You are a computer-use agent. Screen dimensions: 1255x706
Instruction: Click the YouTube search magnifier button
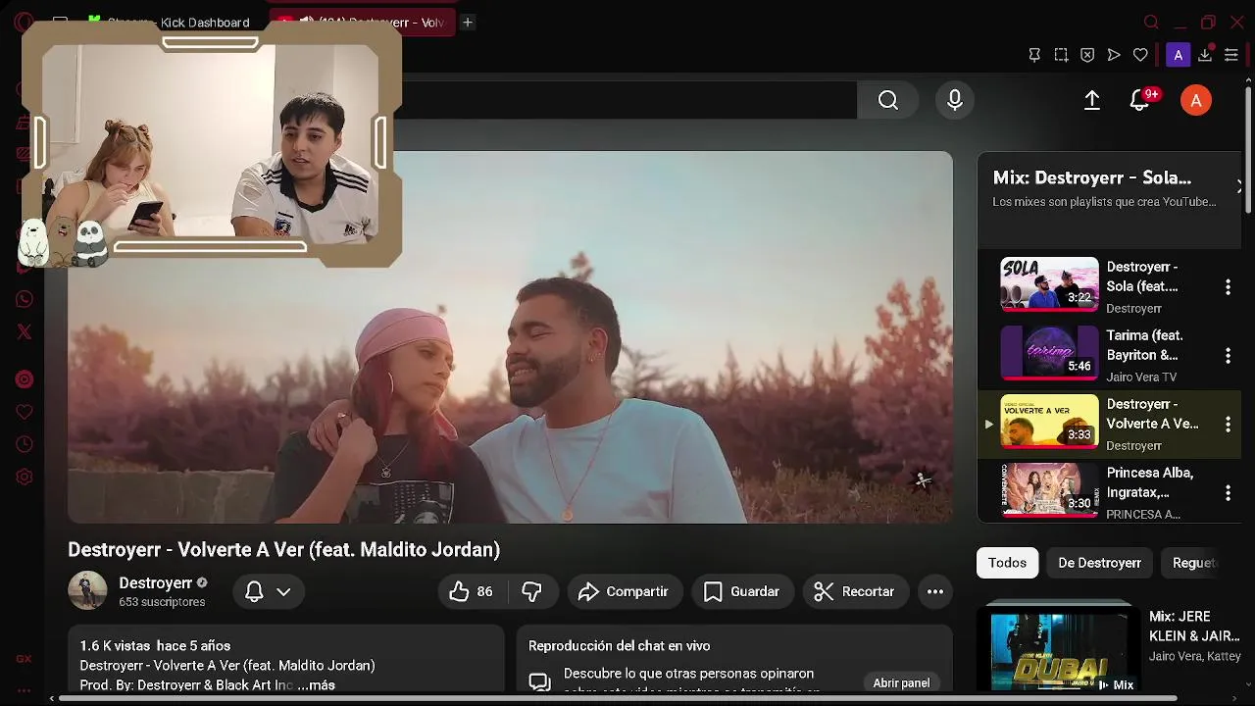(x=888, y=100)
